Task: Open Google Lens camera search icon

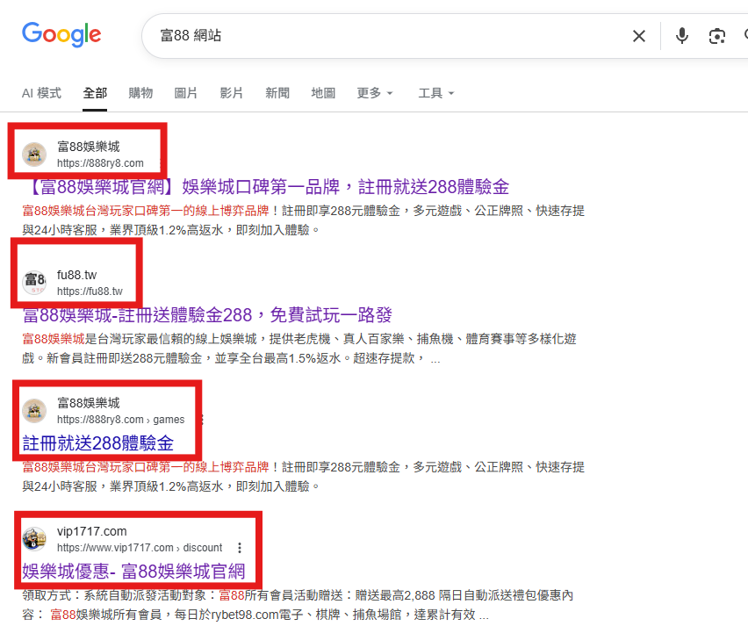Action: coord(717,36)
